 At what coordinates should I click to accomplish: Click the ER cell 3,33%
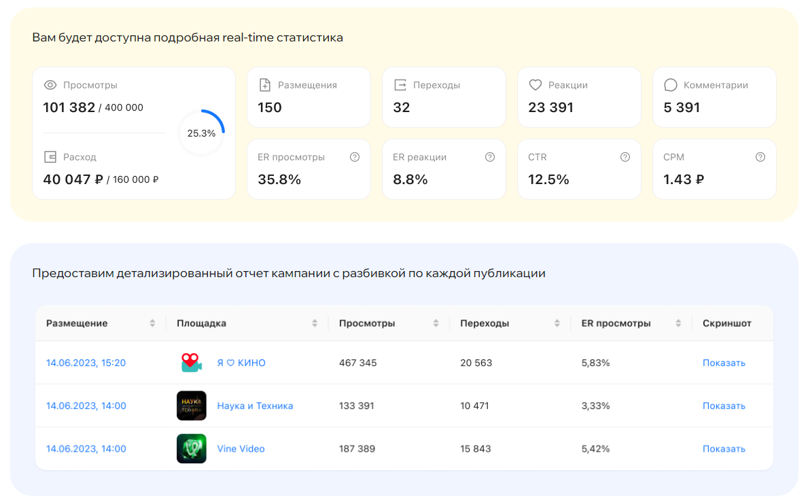[596, 406]
